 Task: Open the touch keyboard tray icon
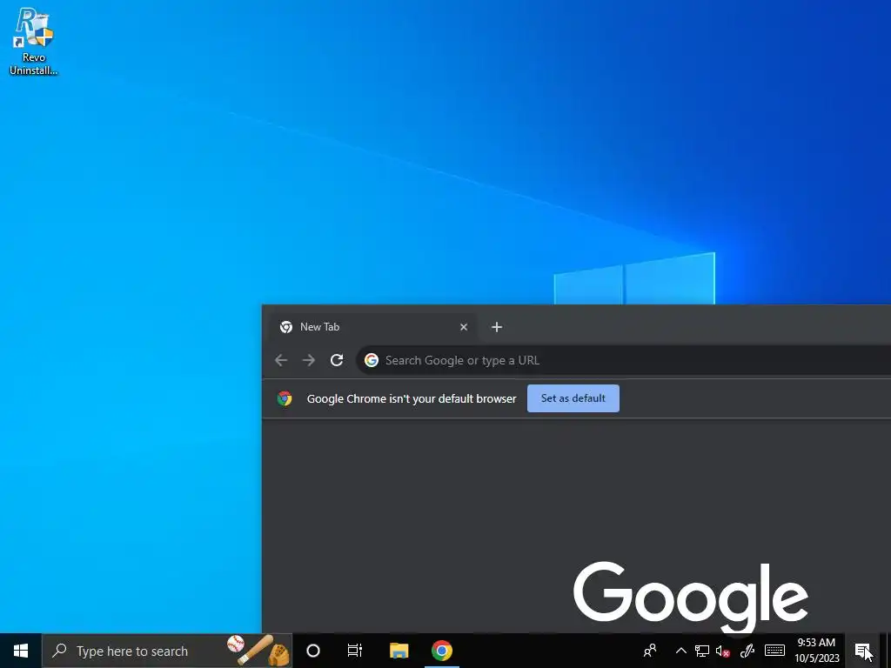774,651
